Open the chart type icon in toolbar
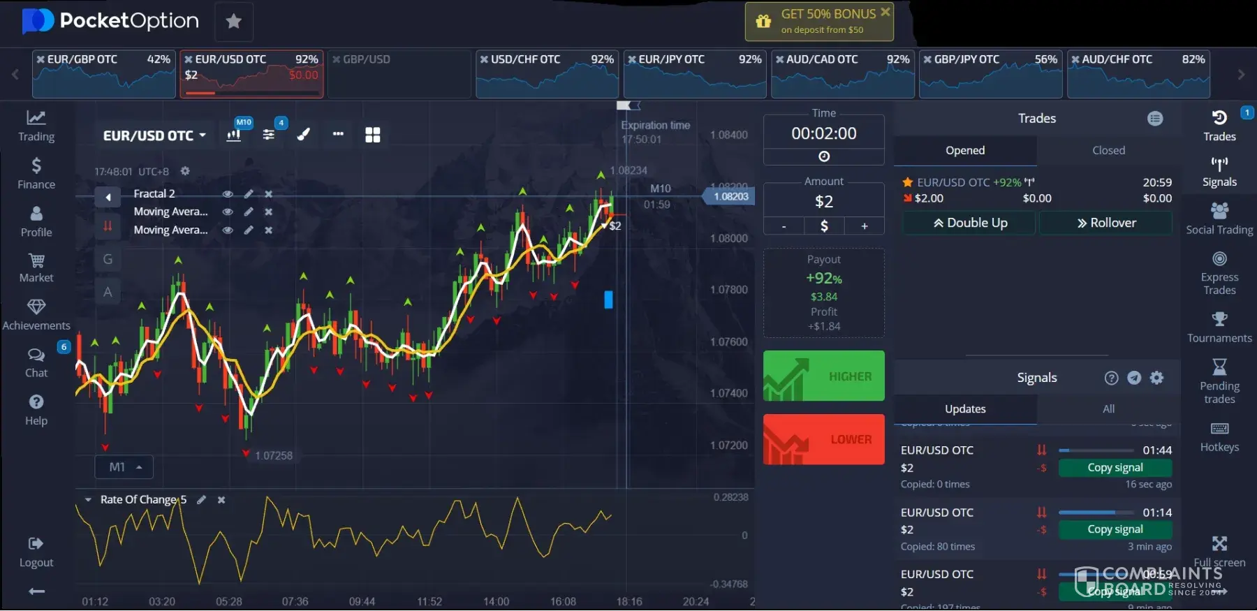This screenshot has height=611, width=1257. pos(234,135)
